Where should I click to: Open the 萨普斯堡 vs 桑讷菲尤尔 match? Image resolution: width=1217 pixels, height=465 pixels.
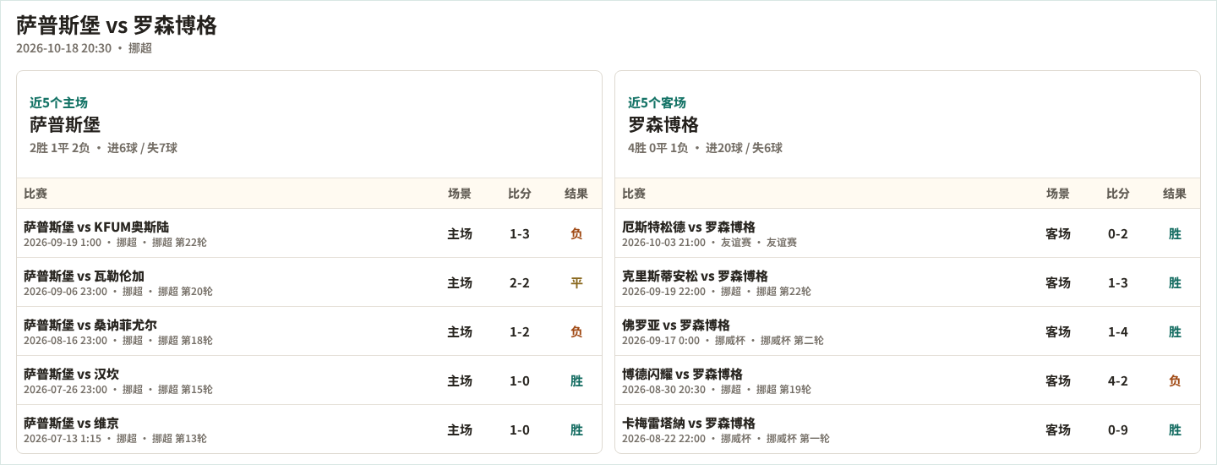click(309, 331)
